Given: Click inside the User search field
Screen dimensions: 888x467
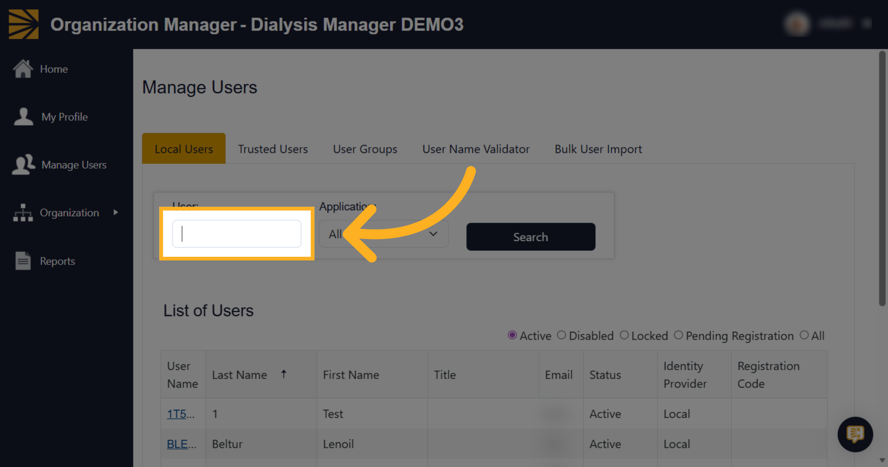Looking at the screenshot, I should [x=237, y=234].
